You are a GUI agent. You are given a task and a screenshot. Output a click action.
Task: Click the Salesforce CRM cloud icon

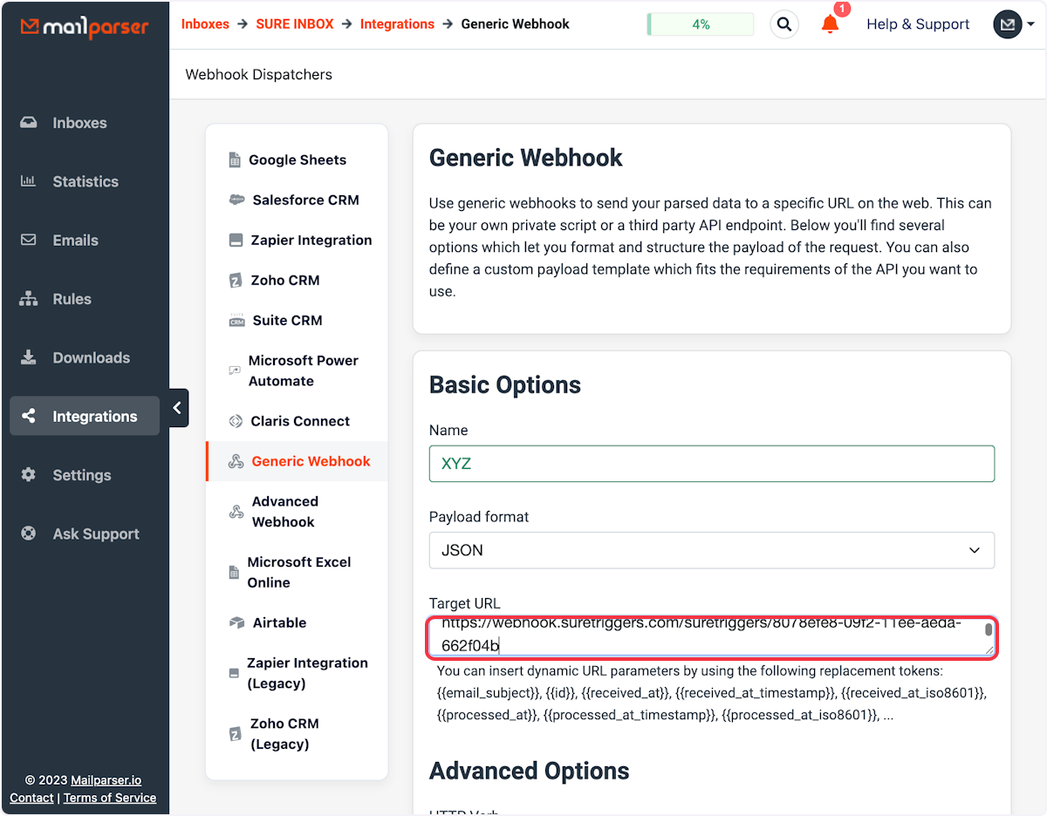(236, 201)
